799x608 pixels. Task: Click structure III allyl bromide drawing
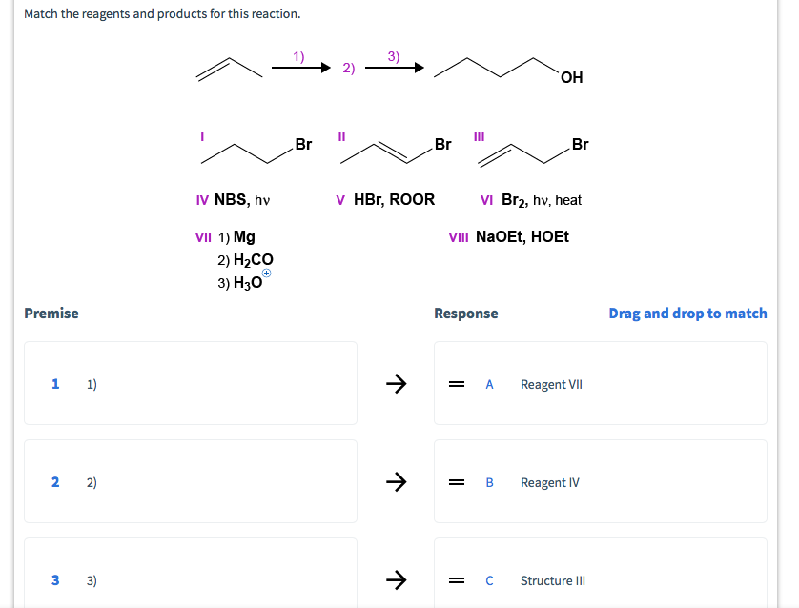point(533,152)
